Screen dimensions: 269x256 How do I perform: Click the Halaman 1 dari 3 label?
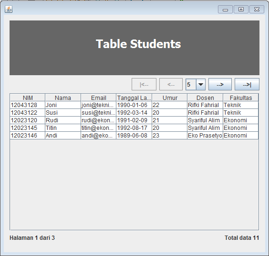32,238
